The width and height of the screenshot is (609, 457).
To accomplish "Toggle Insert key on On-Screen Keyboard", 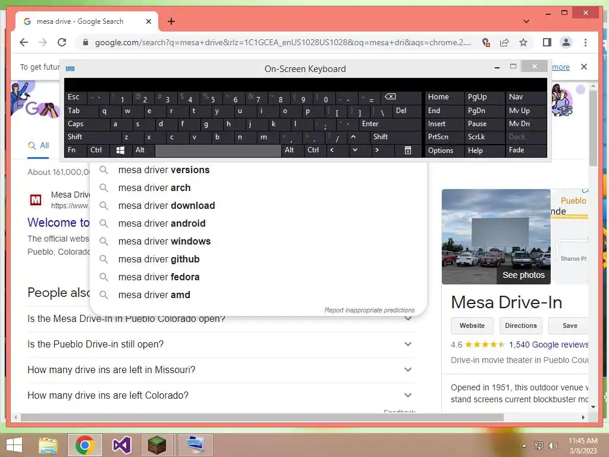I will point(444,124).
